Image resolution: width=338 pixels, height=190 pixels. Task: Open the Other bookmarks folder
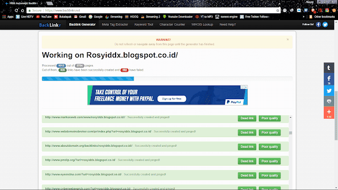click(x=322, y=16)
